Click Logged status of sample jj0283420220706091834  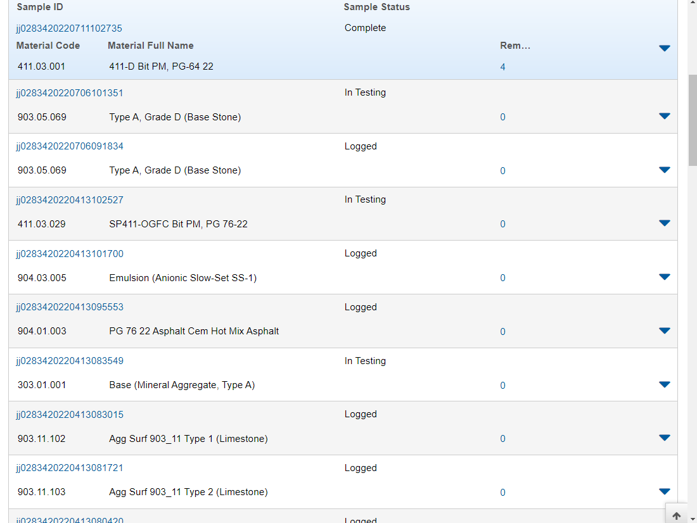361,146
